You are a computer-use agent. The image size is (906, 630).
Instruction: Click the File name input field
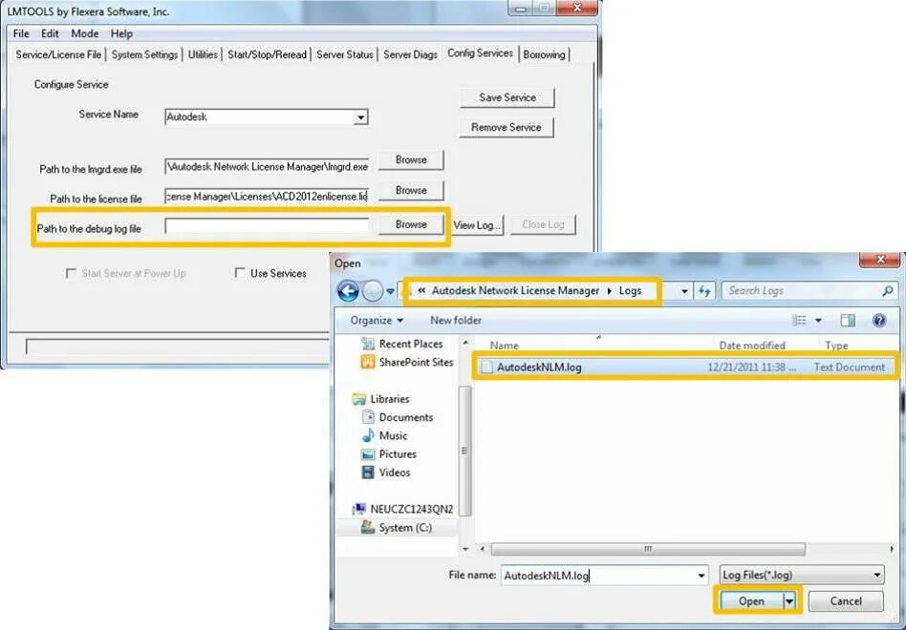point(598,576)
